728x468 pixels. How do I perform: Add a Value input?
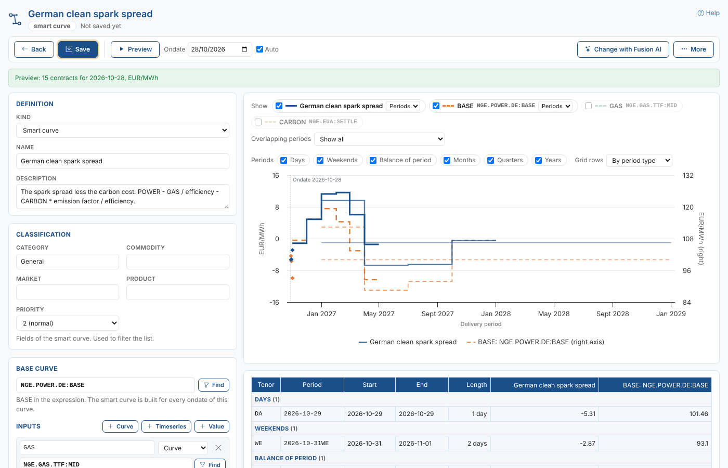[x=212, y=426]
